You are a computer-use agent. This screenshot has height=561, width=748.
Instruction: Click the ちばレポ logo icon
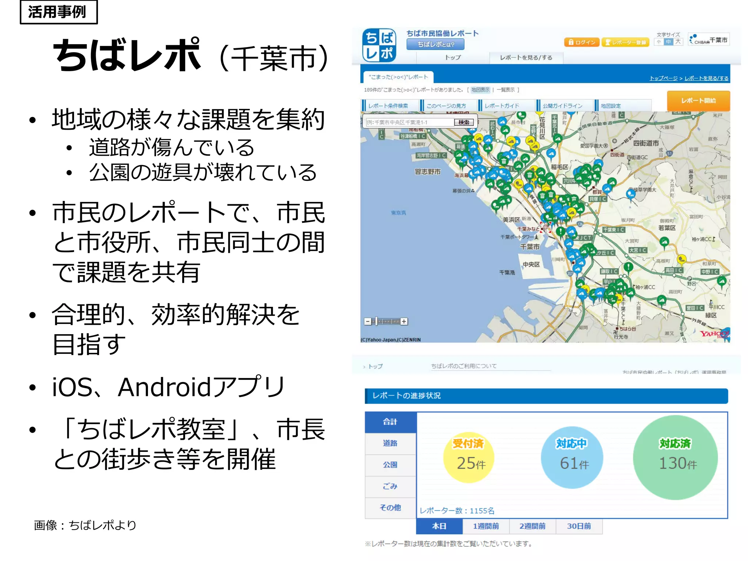379,45
